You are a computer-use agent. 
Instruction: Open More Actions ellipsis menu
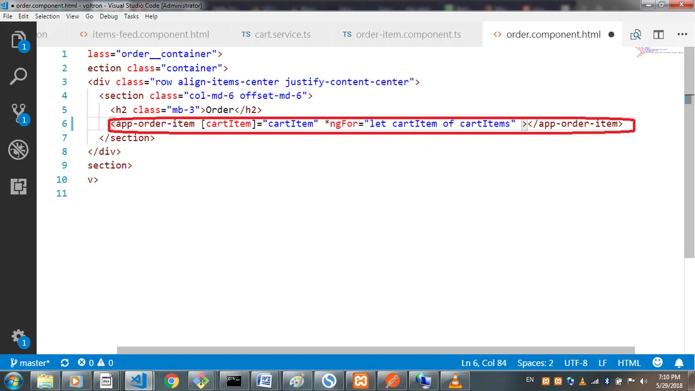682,35
